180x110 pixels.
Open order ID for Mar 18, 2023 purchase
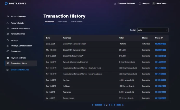tap(160, 50)
